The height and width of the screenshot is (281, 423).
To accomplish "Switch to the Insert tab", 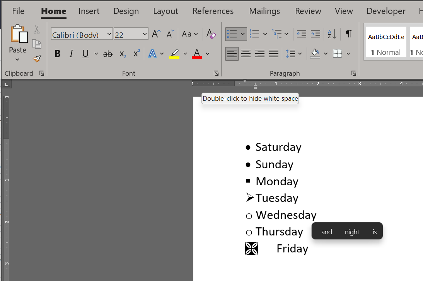I will point(89,11).
